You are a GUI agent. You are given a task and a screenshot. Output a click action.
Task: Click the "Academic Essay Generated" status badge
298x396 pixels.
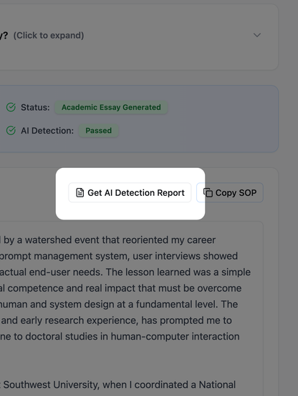(x=111, y=107)
